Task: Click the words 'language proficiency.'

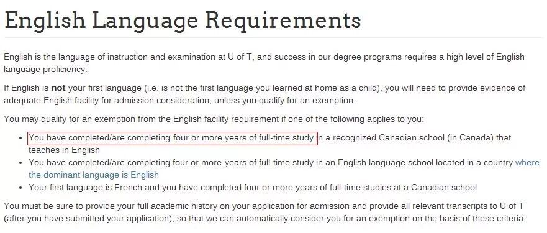Action: (x=46, y=70)
